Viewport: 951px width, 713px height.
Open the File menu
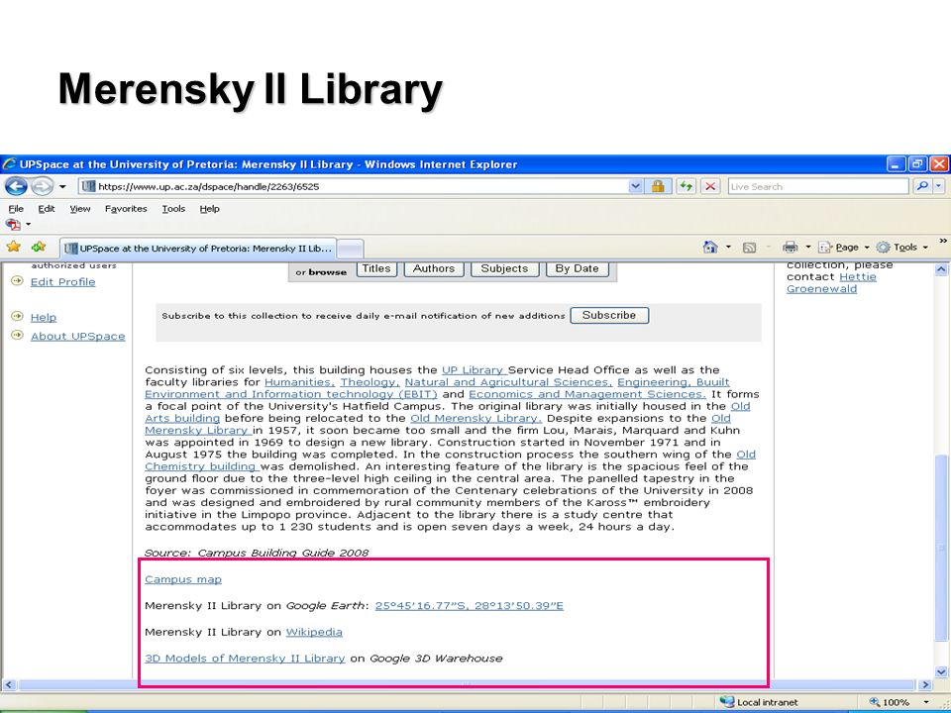17,209
